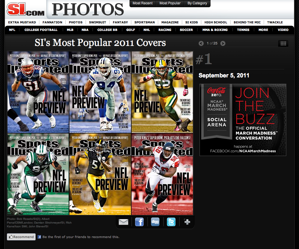Click the 1 of 25 photo counter
The height and width of the screenshot is (249, 299).
[x=212, y=43]
